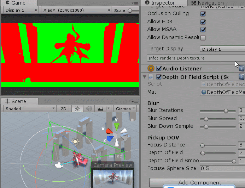
Task: Adjust the Blur Spread slider
Action: (x=218, y=119)
